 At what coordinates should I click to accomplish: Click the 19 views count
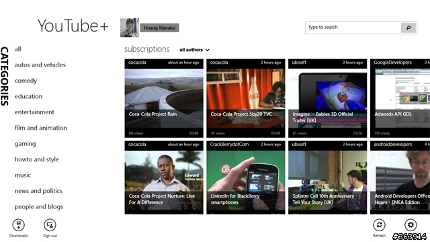(x=218, y=133)
